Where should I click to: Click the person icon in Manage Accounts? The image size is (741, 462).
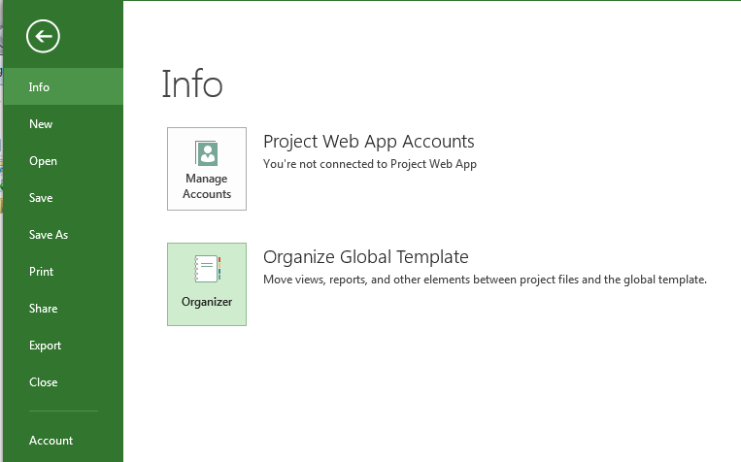pos(207,153)
